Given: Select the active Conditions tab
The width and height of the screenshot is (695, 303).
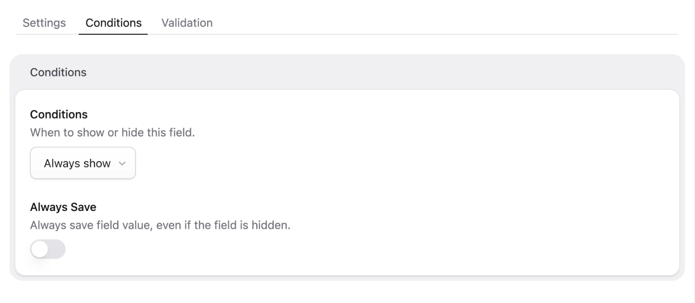Looking at the screenshot, I should click(113, 23).
